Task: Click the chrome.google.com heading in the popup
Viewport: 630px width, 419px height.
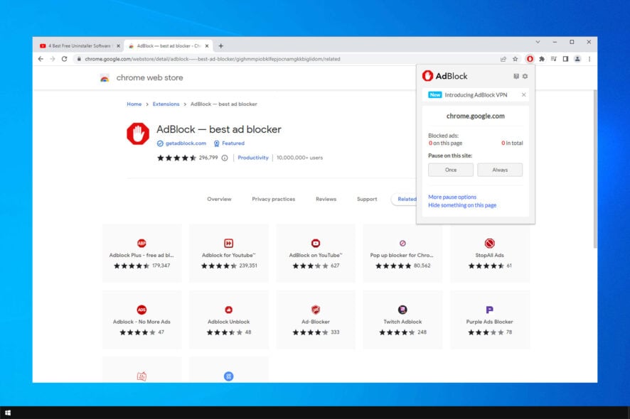Action: click(x=475, y=116)
